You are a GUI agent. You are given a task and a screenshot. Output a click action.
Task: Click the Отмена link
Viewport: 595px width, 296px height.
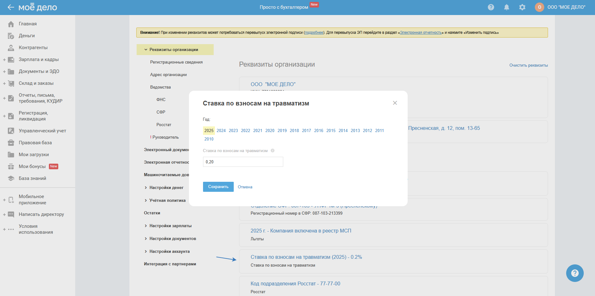(245, 187)
